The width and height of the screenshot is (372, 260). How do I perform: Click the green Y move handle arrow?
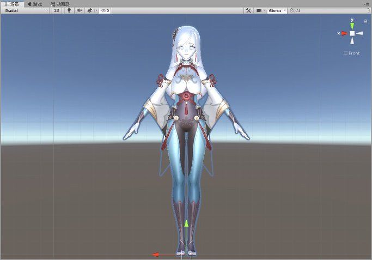coord(186,223)
